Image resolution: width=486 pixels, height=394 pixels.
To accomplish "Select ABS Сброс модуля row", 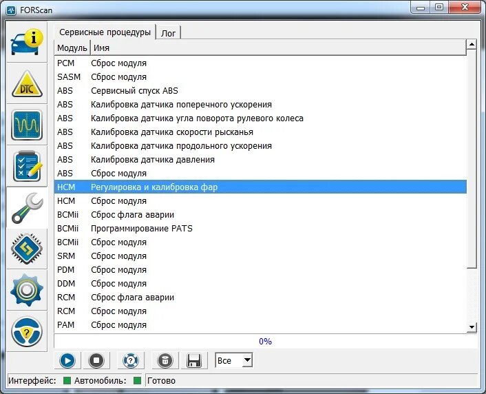I will (x=260, y=173).
